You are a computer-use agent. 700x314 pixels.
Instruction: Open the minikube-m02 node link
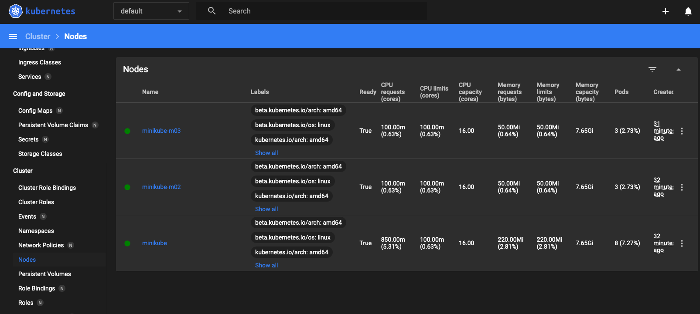(x=161, y=187)
